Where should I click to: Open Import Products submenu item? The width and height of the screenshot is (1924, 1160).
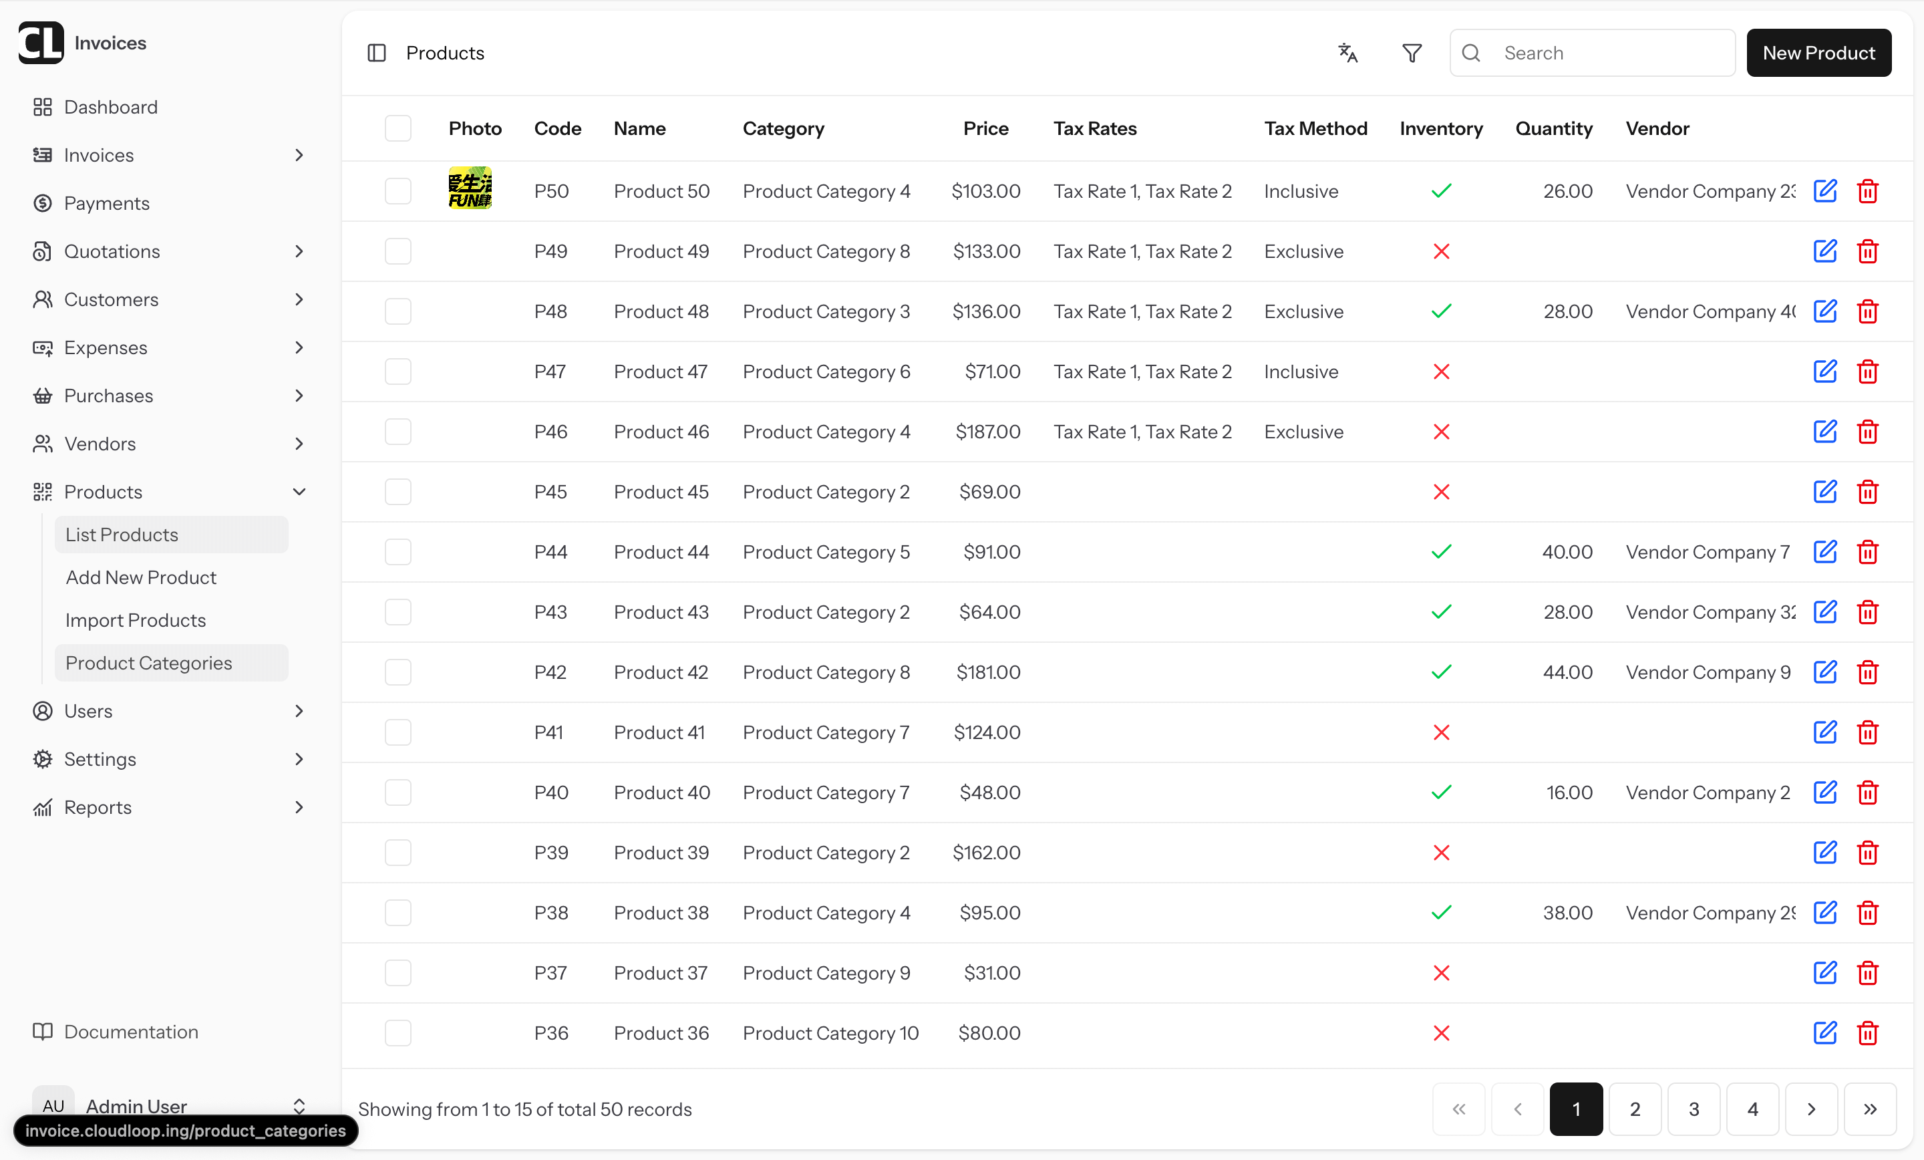click(171, 620)
